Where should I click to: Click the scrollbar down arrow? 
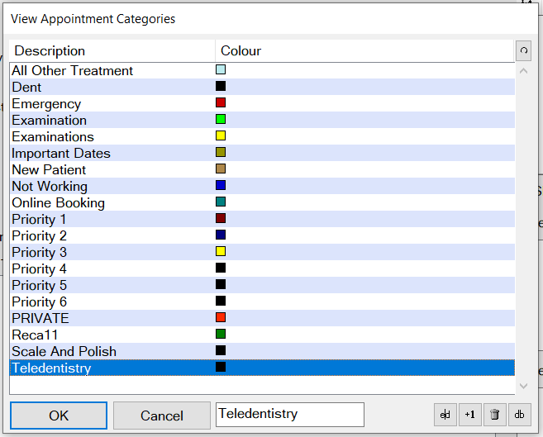click(x=524, y=386)
